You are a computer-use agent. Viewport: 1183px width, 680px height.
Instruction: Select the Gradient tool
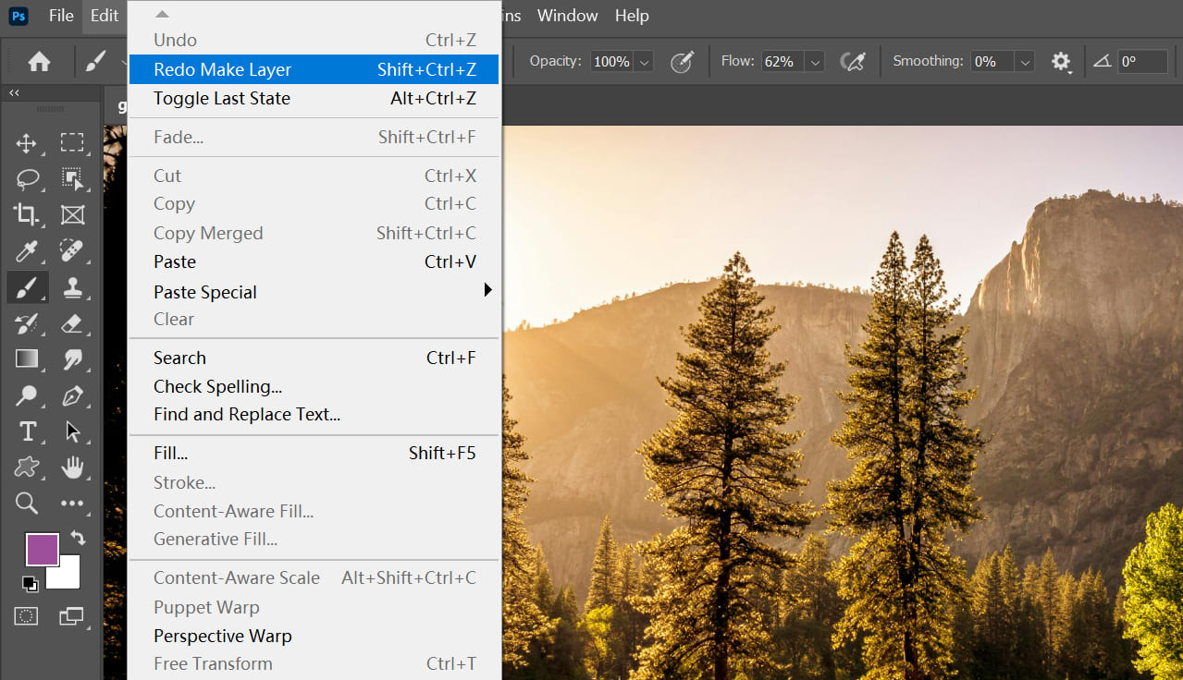click(x=26, y=359)
